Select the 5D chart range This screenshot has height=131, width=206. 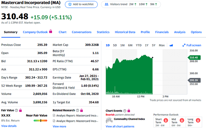[x=115, y=45]
